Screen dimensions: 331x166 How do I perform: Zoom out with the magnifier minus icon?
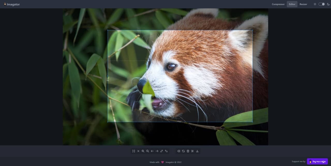pos(148,151)
